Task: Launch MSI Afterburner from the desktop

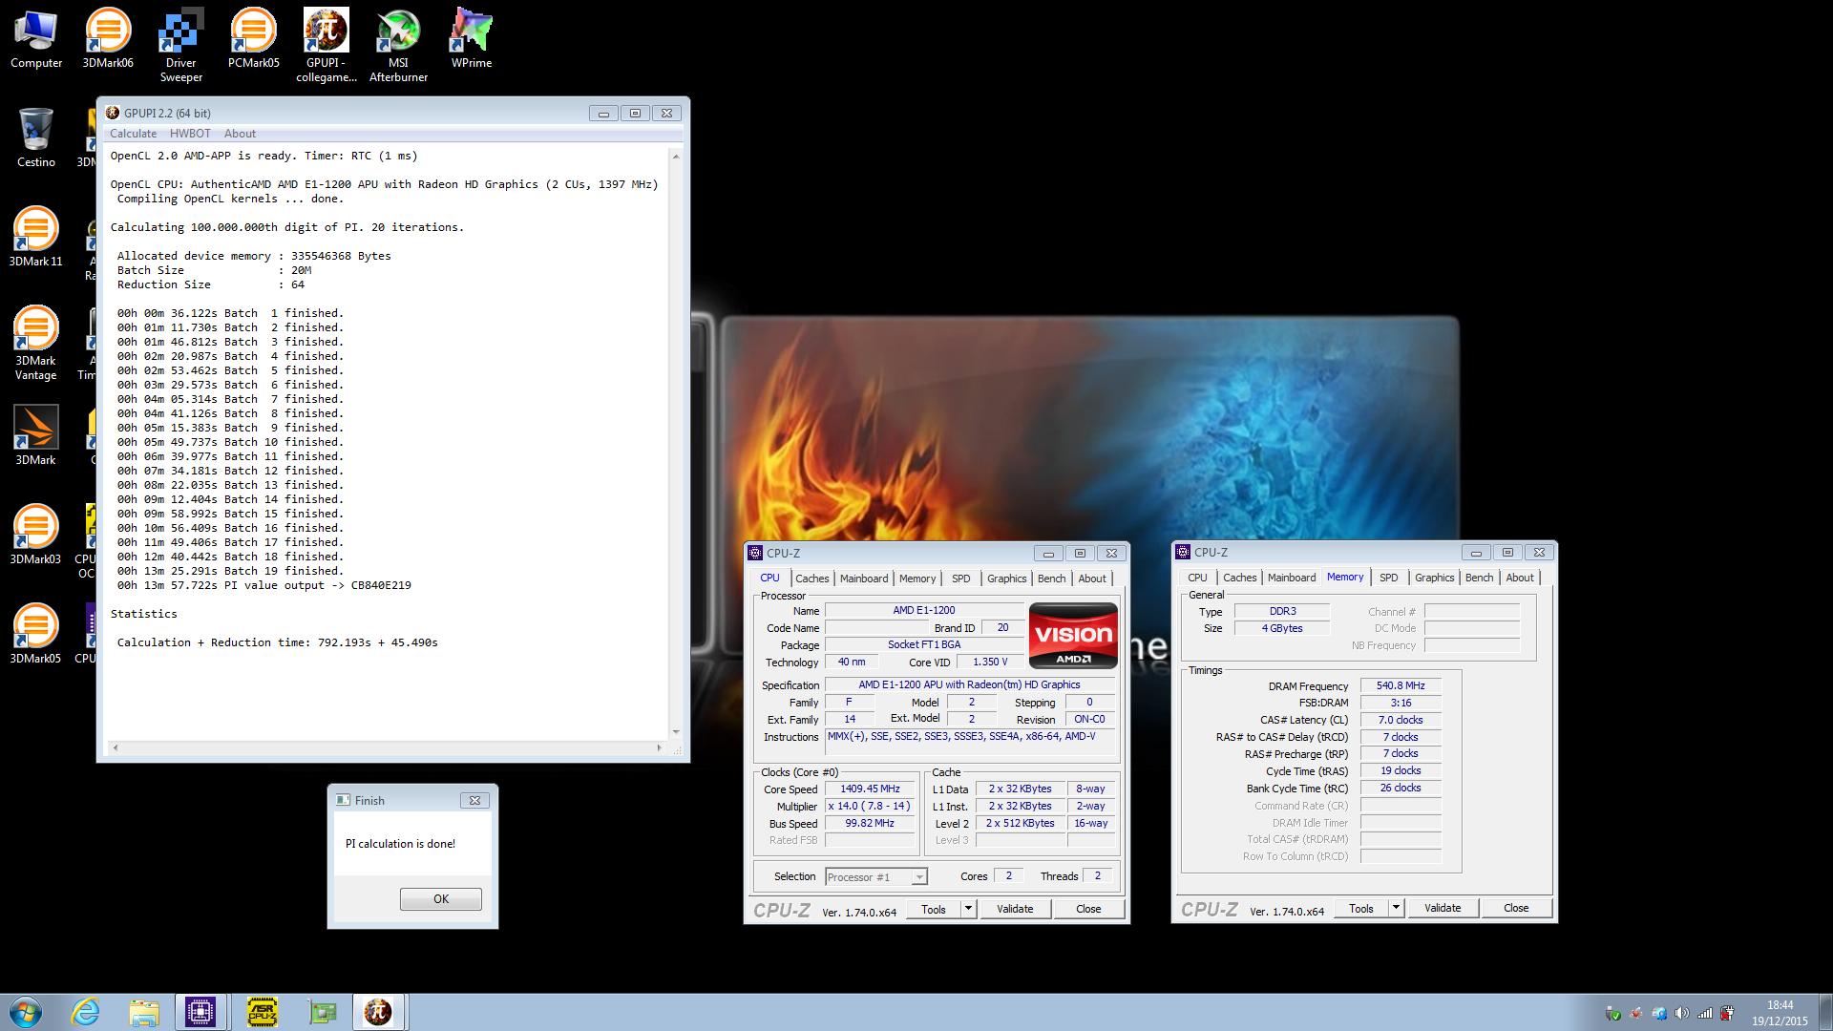Action: tap(398, 46)
